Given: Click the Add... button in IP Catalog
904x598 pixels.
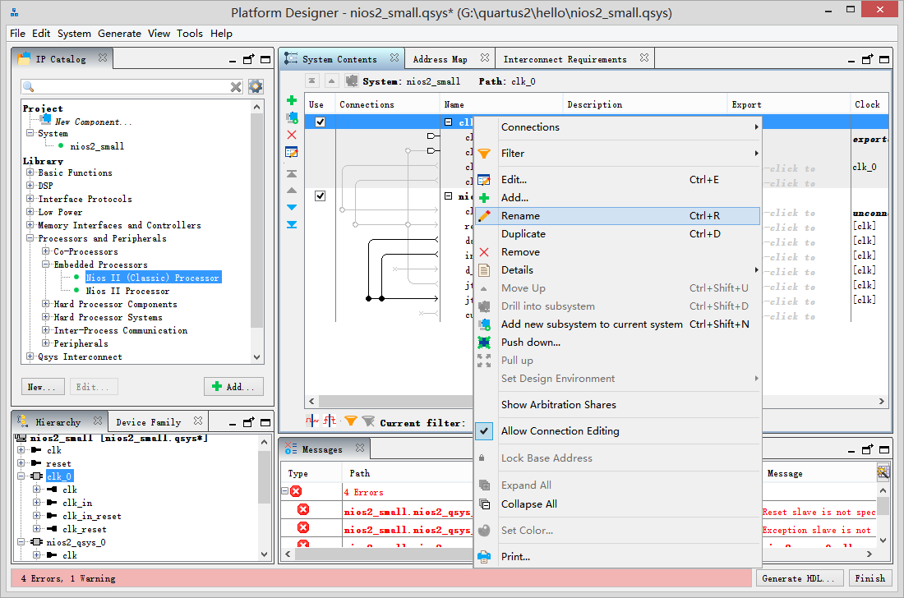Looking at the screenshot, I should point(233,387).
